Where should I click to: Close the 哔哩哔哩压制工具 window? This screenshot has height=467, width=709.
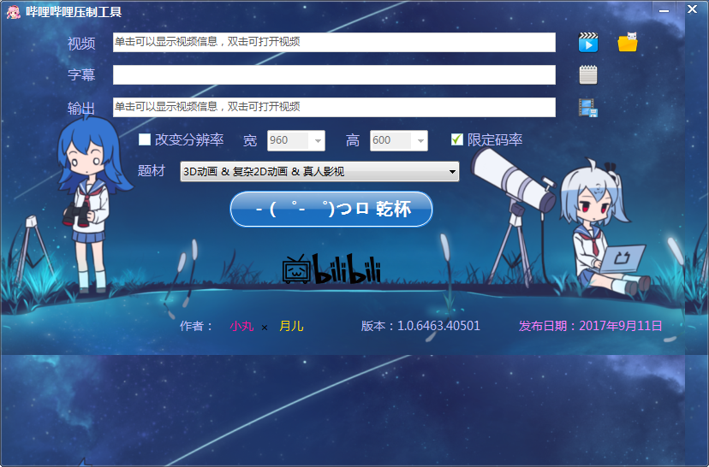692,9
